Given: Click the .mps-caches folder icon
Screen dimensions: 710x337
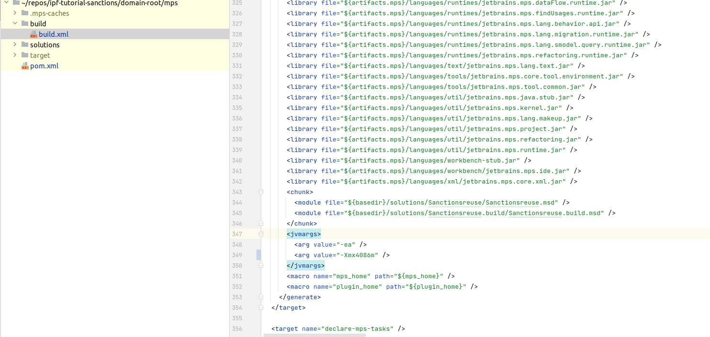Looking at the screenshot, I should pyautogui.click(x=25, y=13).
